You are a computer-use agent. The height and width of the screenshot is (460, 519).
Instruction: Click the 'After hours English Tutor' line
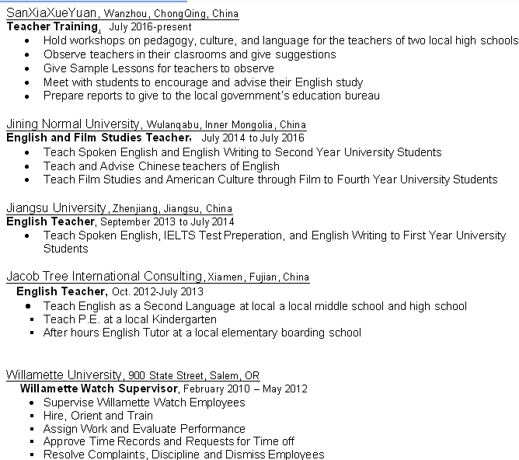pyautogui.click(x=202, y=333)
